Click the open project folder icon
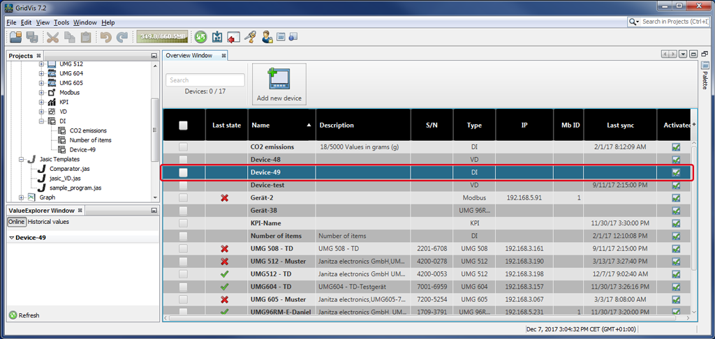The height and width of the screenshot is (339, 715). pos(15,37)
